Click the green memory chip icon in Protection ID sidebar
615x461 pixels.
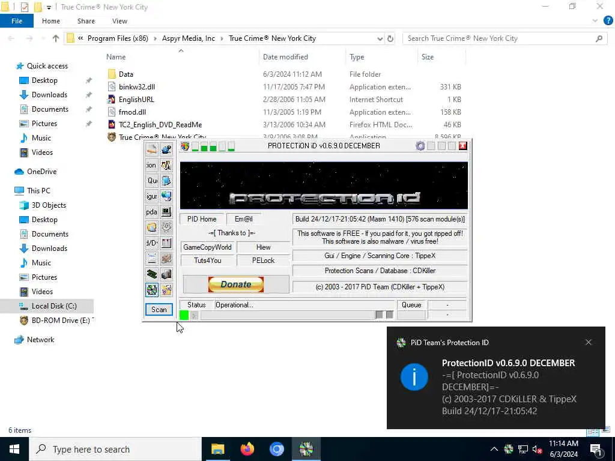tap(152, 274)
